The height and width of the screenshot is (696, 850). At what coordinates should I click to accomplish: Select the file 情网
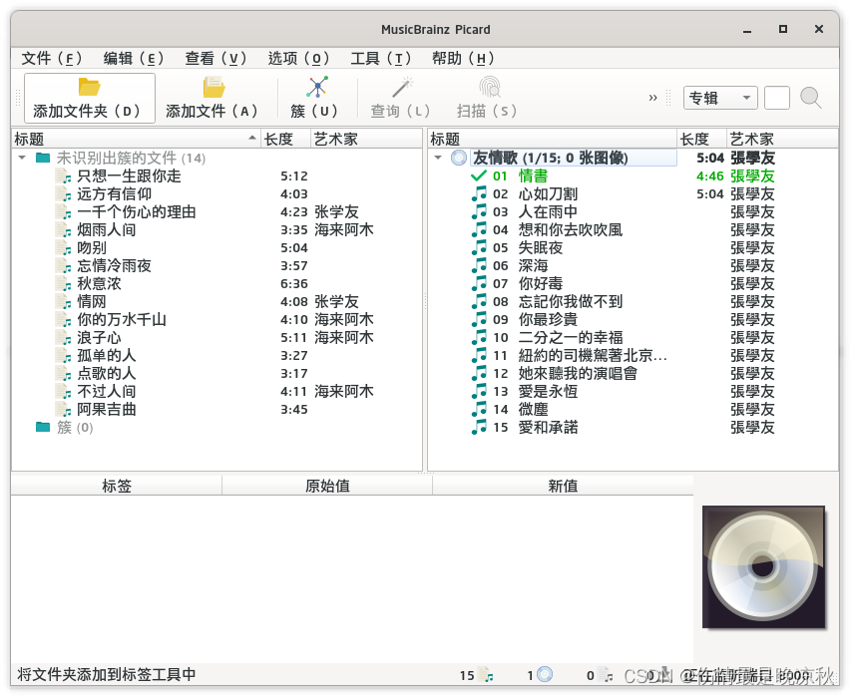[x=92, y=301]
